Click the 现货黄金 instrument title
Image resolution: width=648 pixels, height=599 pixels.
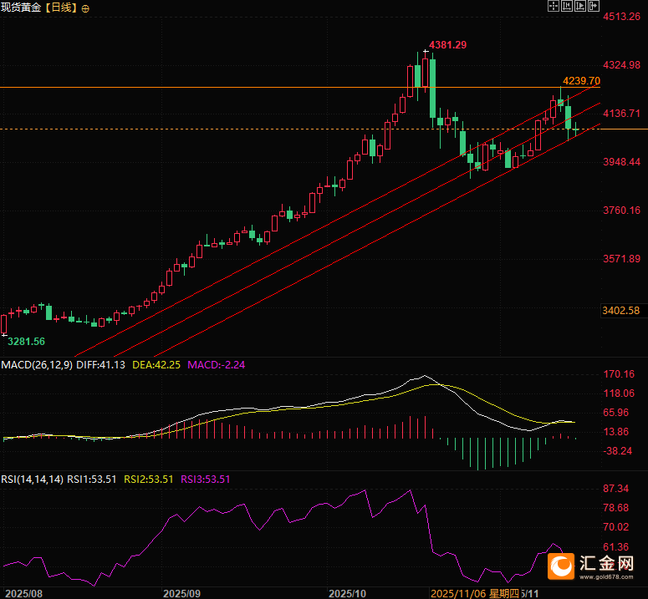(21, 8)
